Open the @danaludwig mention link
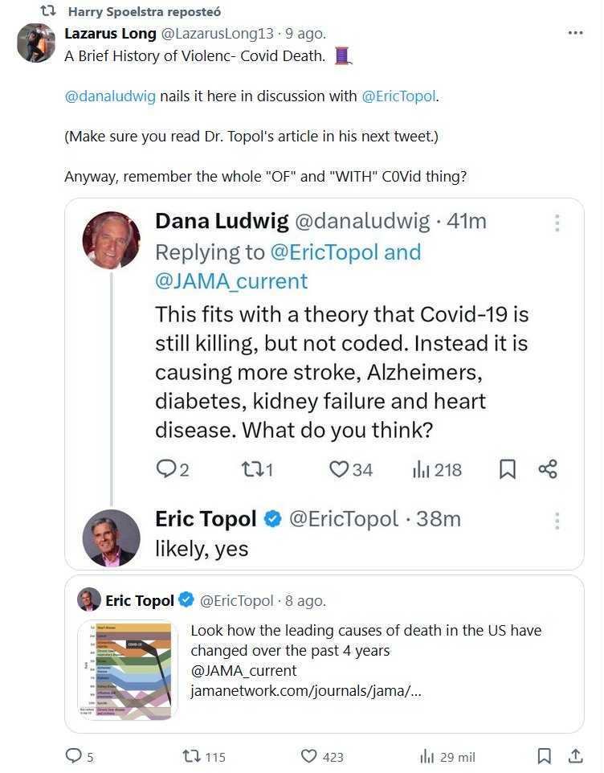 tap(110, 96)
